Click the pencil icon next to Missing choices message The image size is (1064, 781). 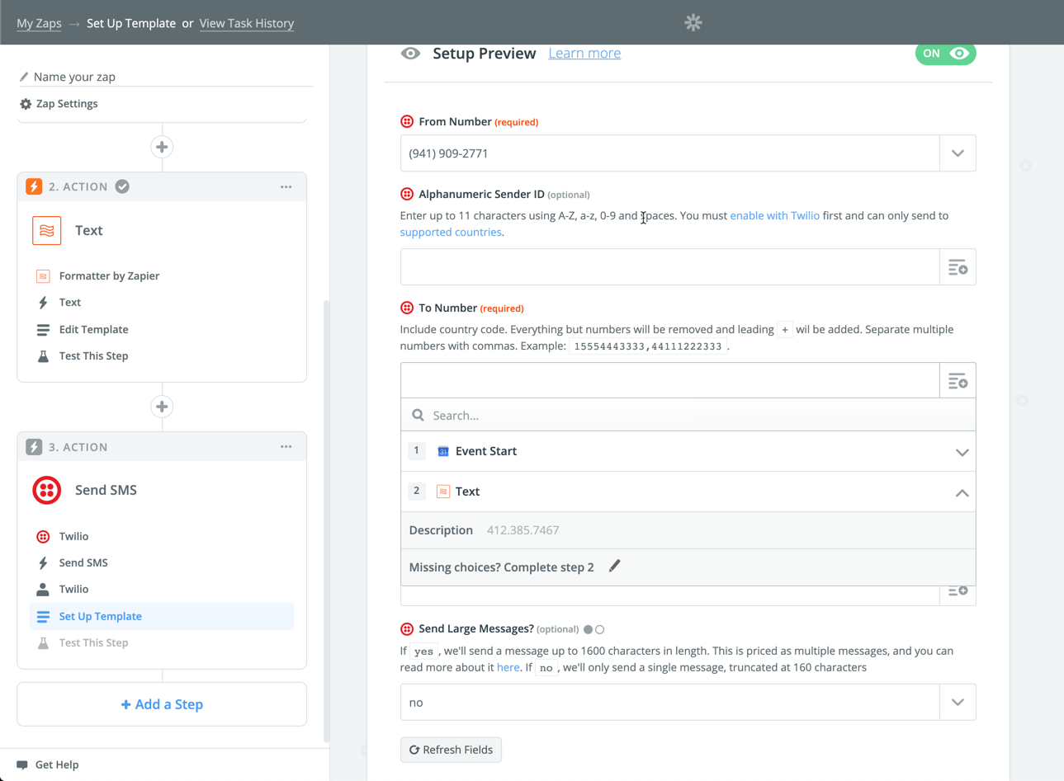pos(613,567)
